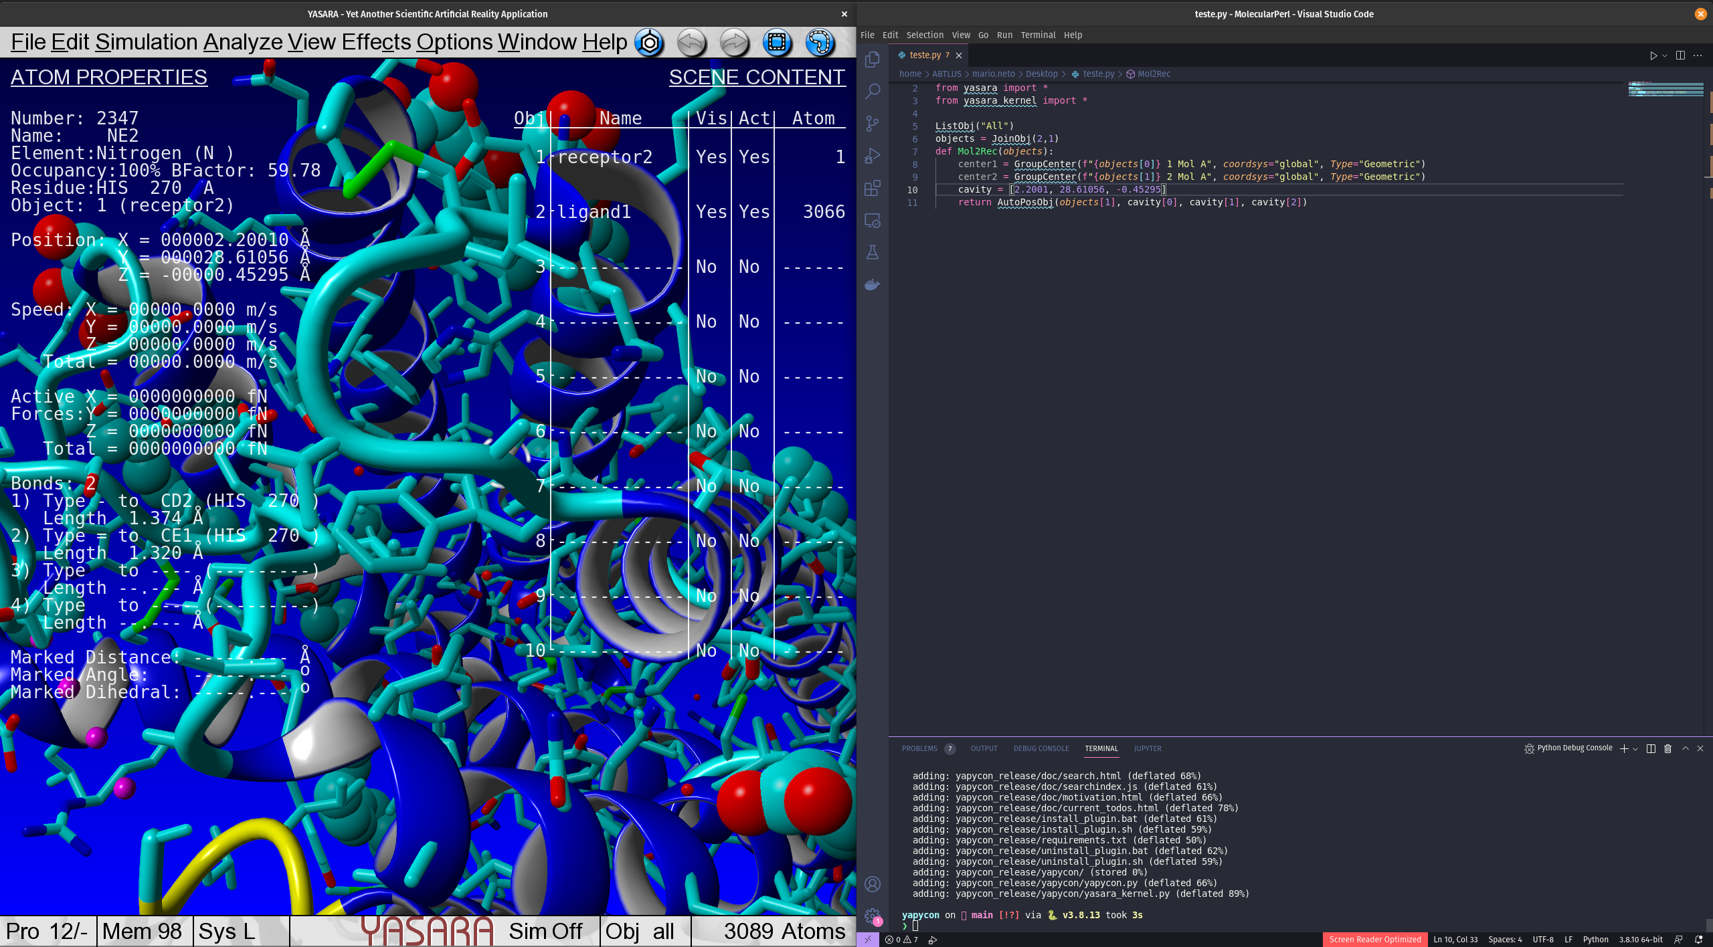
Task: Open the Source Control view
Action: click(872, 124)
